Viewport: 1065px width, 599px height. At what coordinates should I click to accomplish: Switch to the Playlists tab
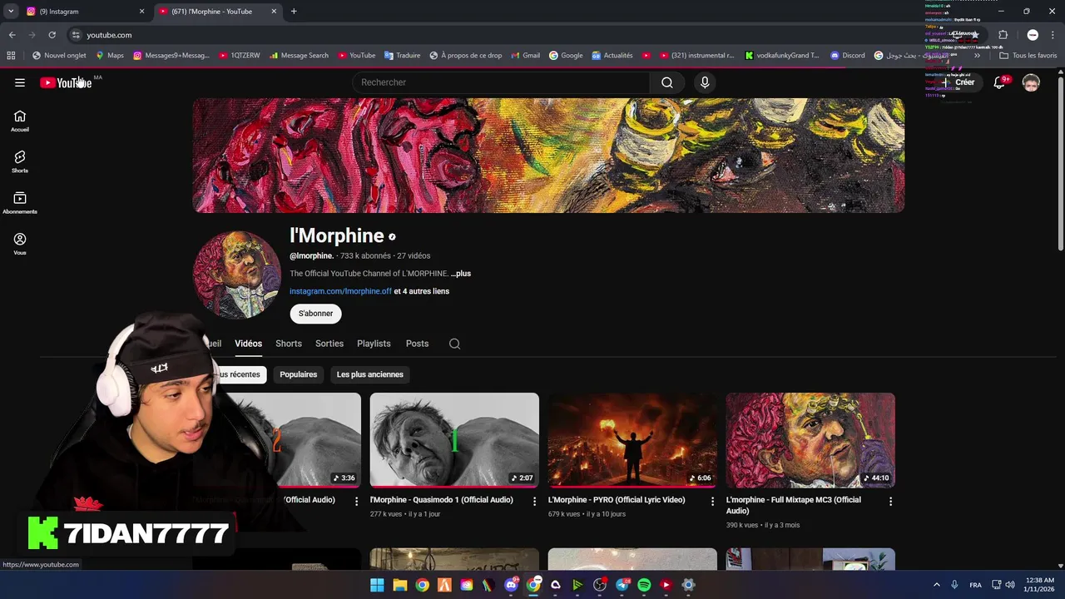374,344
